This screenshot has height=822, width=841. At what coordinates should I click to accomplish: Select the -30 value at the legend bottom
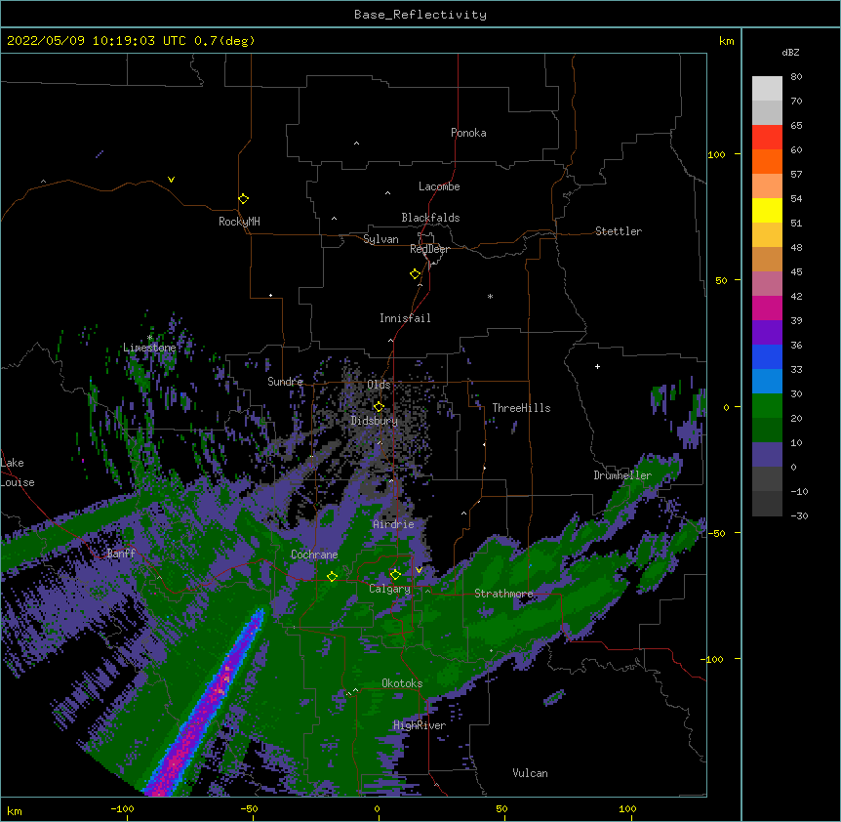[799, 515]
